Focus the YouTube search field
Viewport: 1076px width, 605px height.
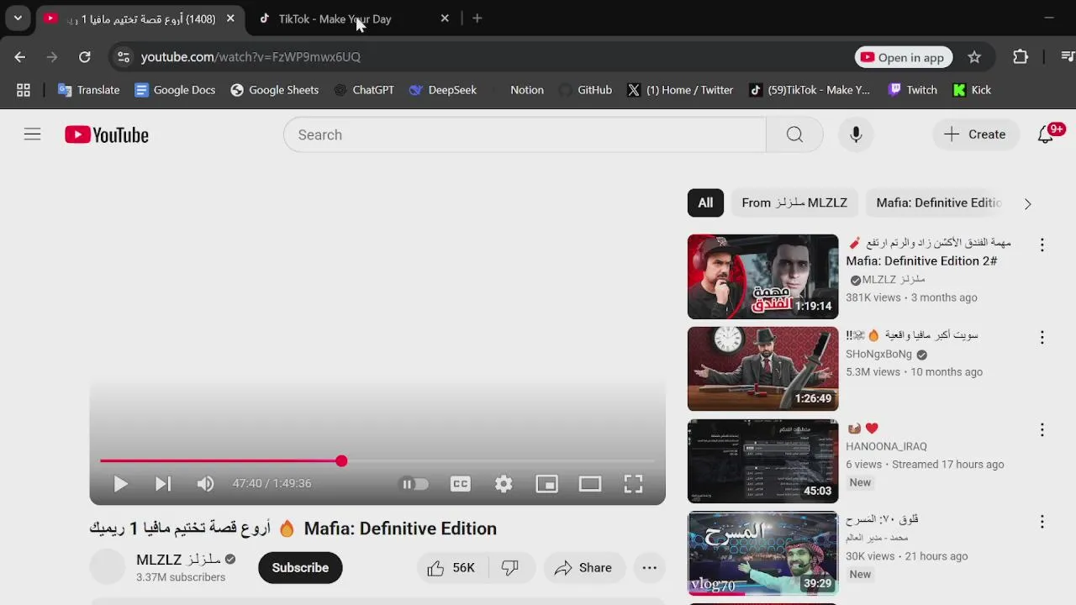point(525,134)
